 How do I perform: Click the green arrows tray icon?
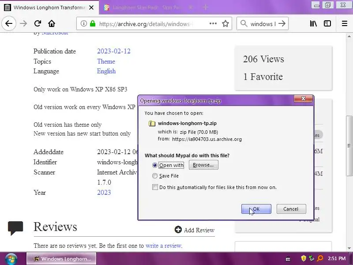pos(312,258)
